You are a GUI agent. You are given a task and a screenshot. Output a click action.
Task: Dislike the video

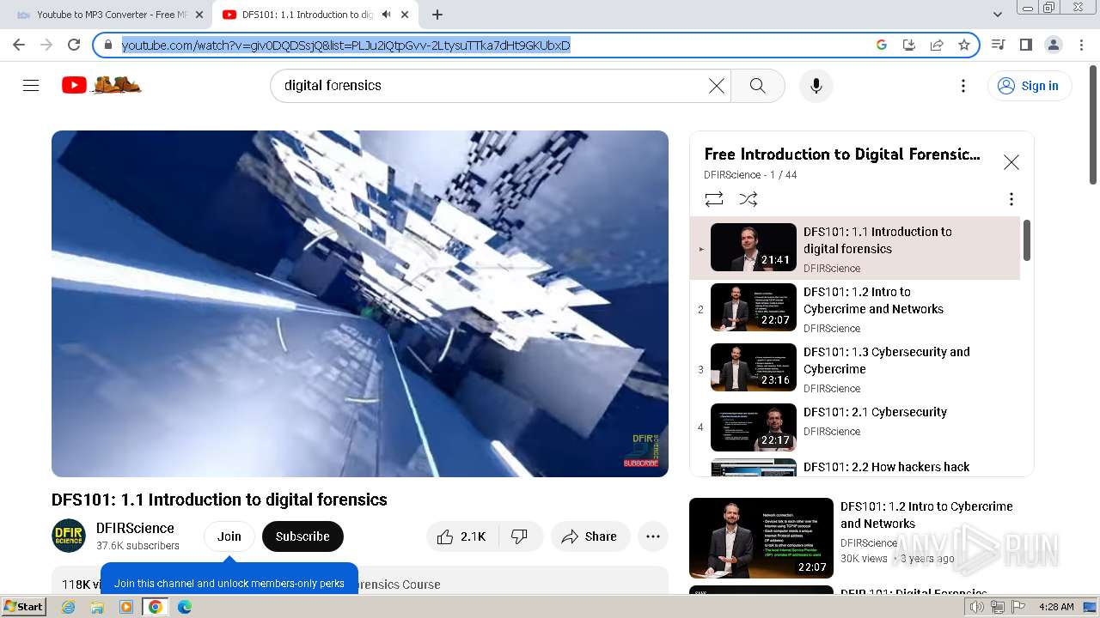point(519,536)
